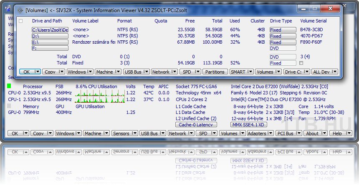Open Volumes dropdown in the main SIV window
359x185 pixels.
pyautogui.click(x=233, y=133)
